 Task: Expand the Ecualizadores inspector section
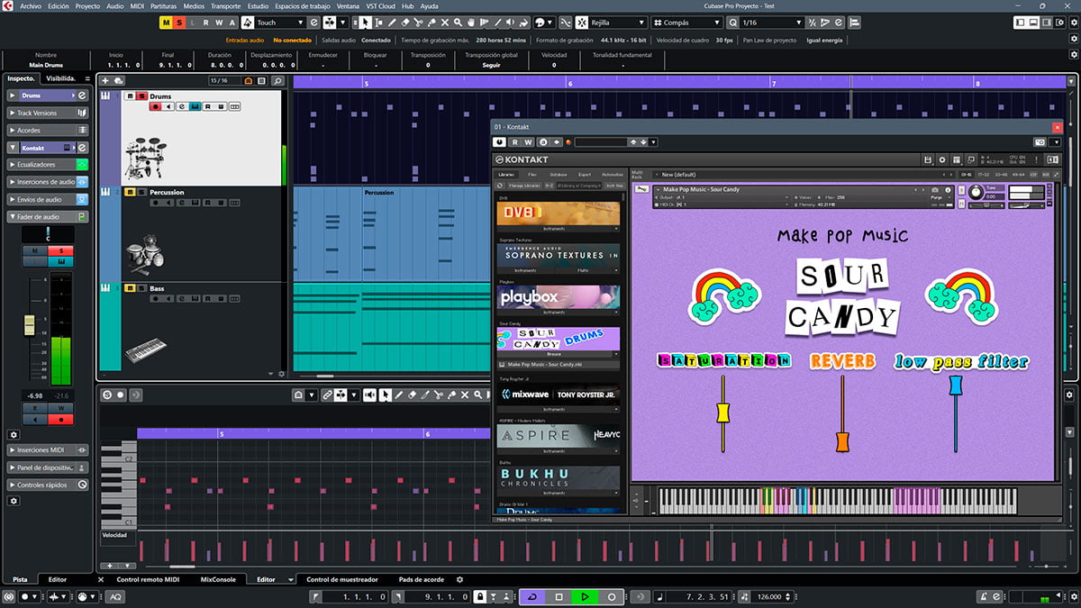point(49,165)
